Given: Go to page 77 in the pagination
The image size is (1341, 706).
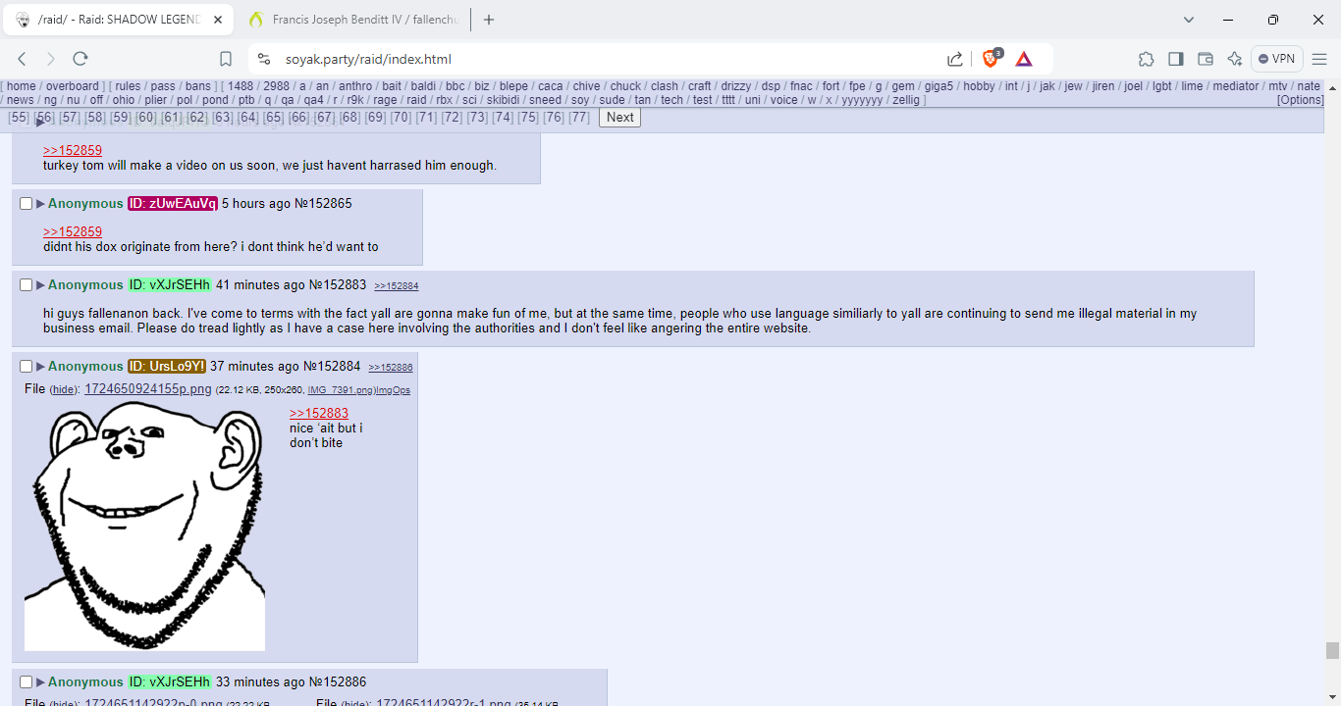Looking at the screenshot, I should [580, 118].
